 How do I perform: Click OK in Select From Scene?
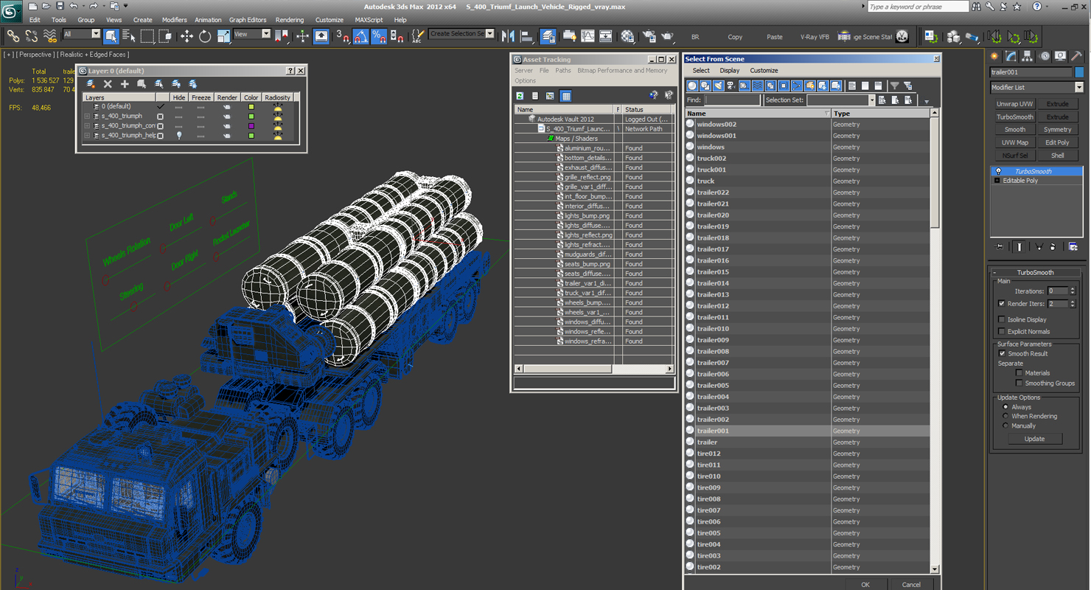[865, 584]
